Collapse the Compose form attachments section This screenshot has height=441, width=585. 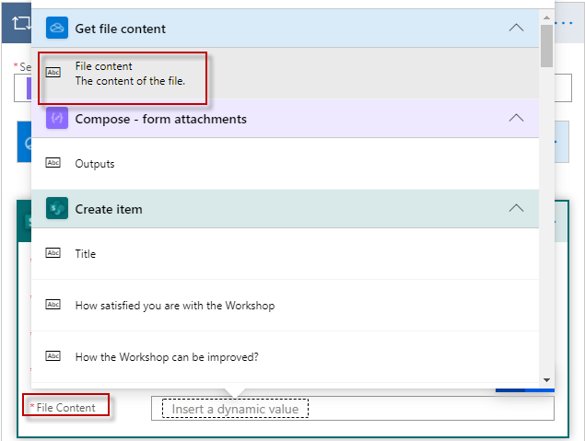(x=517, y=119)
